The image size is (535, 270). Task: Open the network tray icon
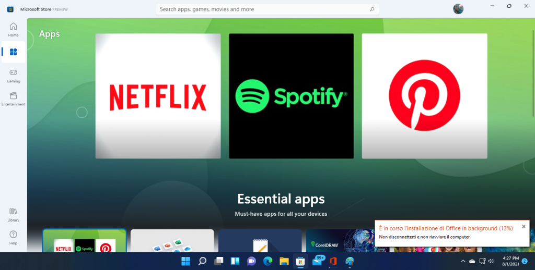(x=482, y=261)
